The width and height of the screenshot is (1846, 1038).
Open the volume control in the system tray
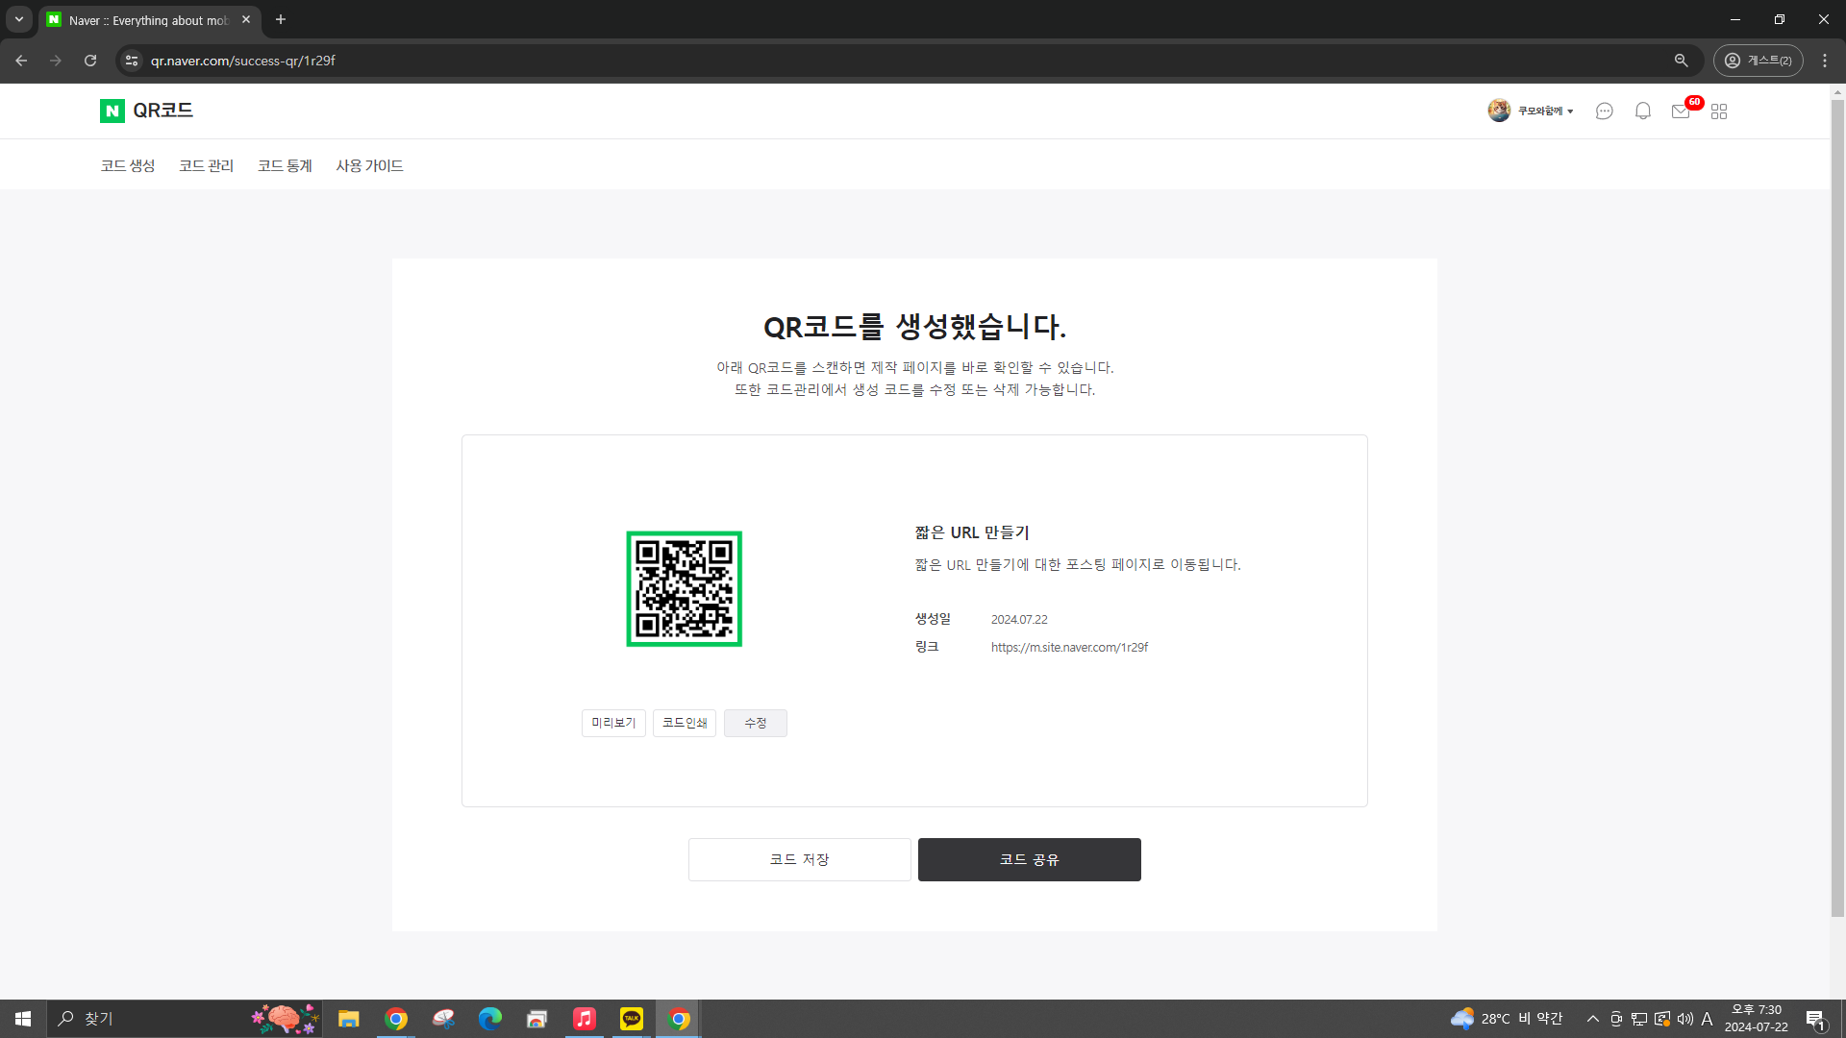point(1684,1018)
